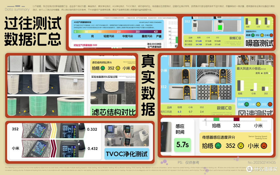This screenshot has height=175, width=280.
Task: Click the yellow chevron arrows in the 352 TVOC row
Action: pyautogui.click(x=53, y=131)
